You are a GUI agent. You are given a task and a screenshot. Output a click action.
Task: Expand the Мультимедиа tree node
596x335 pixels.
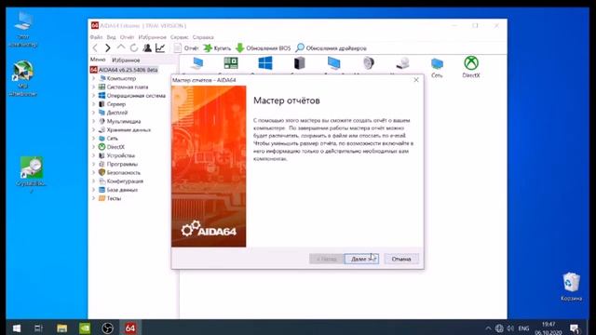[94, 121]
